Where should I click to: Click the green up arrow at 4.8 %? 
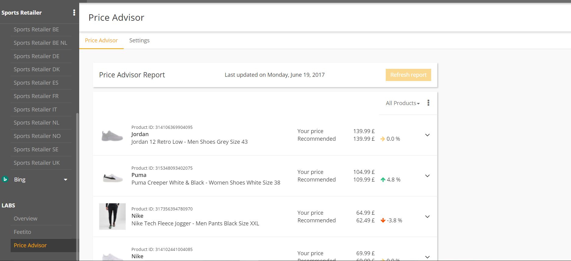coord(383,180)
